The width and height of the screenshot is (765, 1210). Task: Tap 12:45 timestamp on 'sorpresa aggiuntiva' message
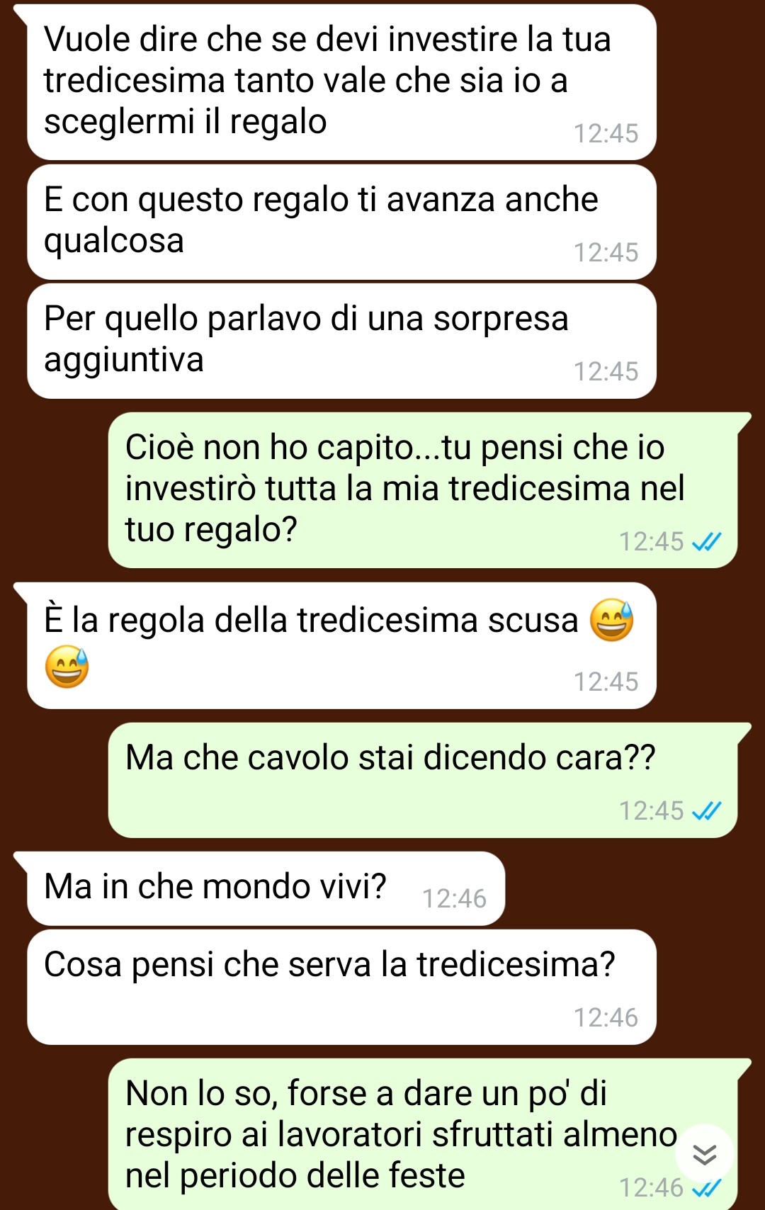[x=606, y=371]
